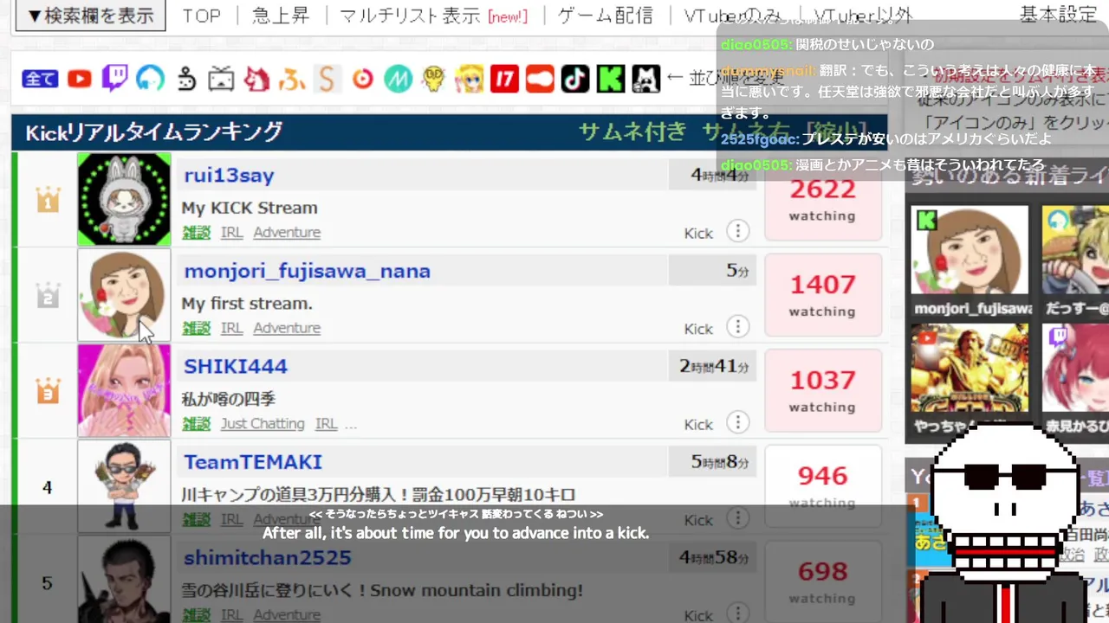Image resolution: width=1109 pixels, height=623 pixels.
Task: Open SHIKI444 row three-dot menu
Action: [x=737, y=423]
